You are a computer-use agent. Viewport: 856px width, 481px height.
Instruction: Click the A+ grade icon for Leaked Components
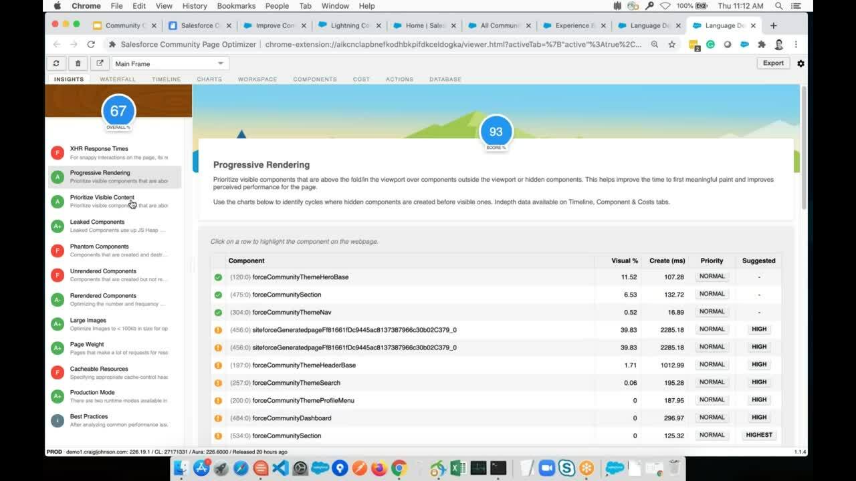tap(58, 226)
